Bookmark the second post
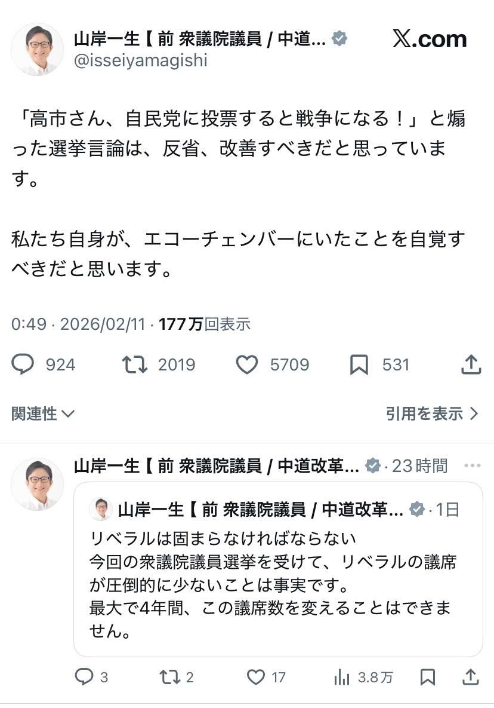 click(427, 676)
